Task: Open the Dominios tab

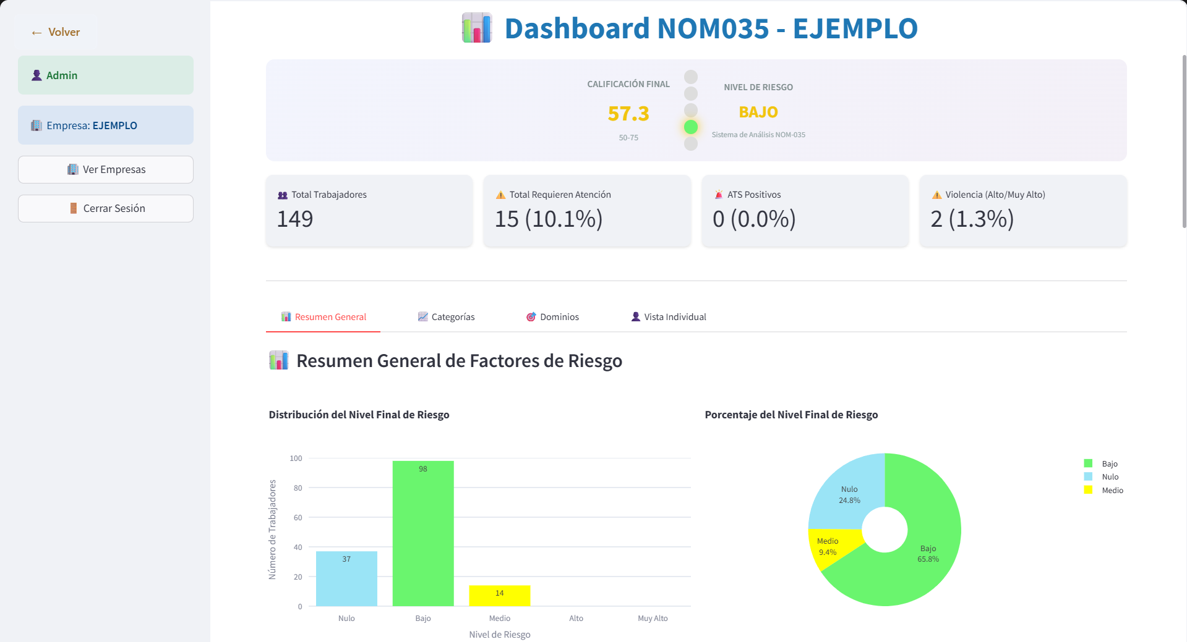Action: [x=552, y=317]
